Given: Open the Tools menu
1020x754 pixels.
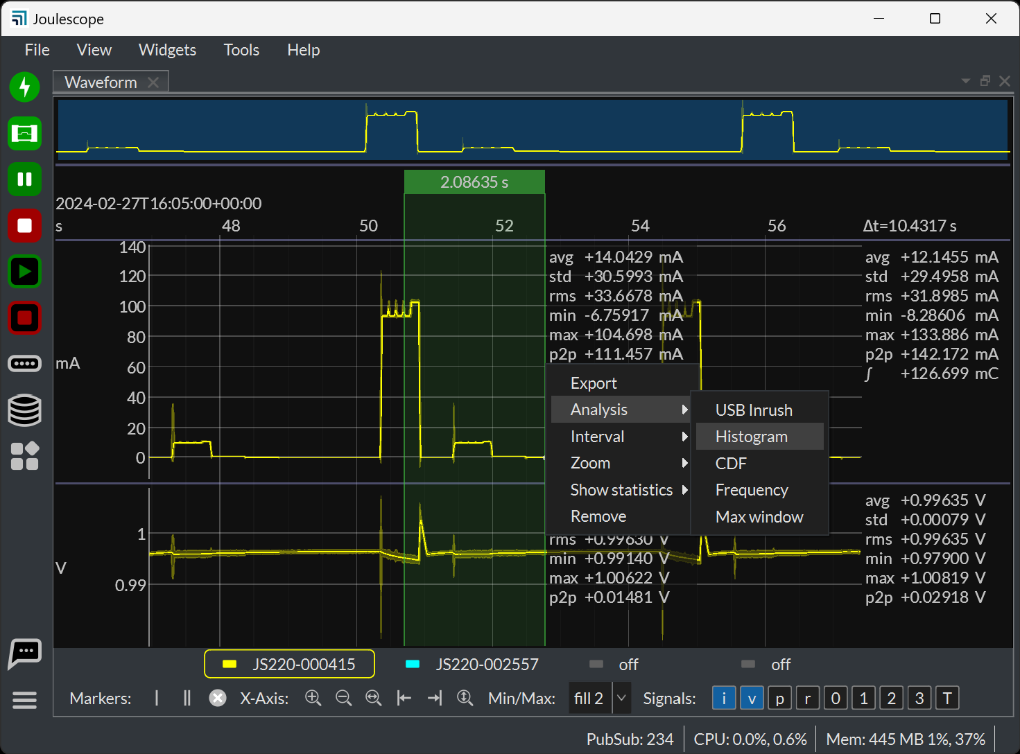Looking at the screenshot, I should coord(241,50).
